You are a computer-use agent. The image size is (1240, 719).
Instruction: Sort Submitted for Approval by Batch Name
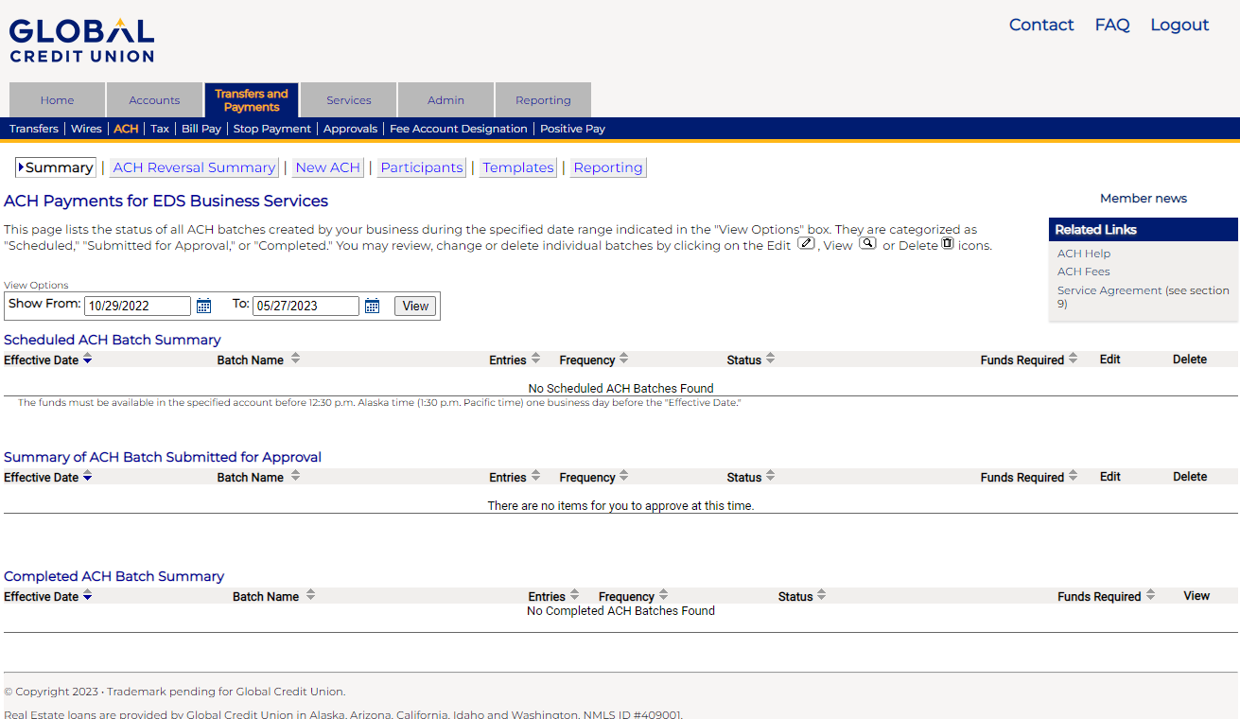point(295,476)
